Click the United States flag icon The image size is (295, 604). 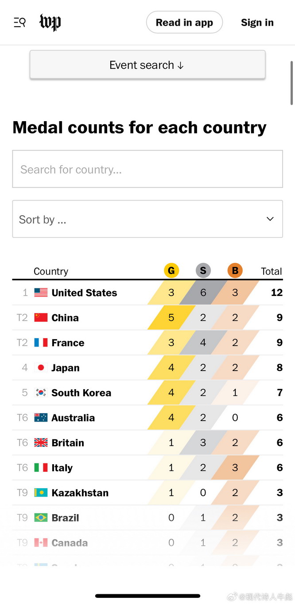(41, 293)
